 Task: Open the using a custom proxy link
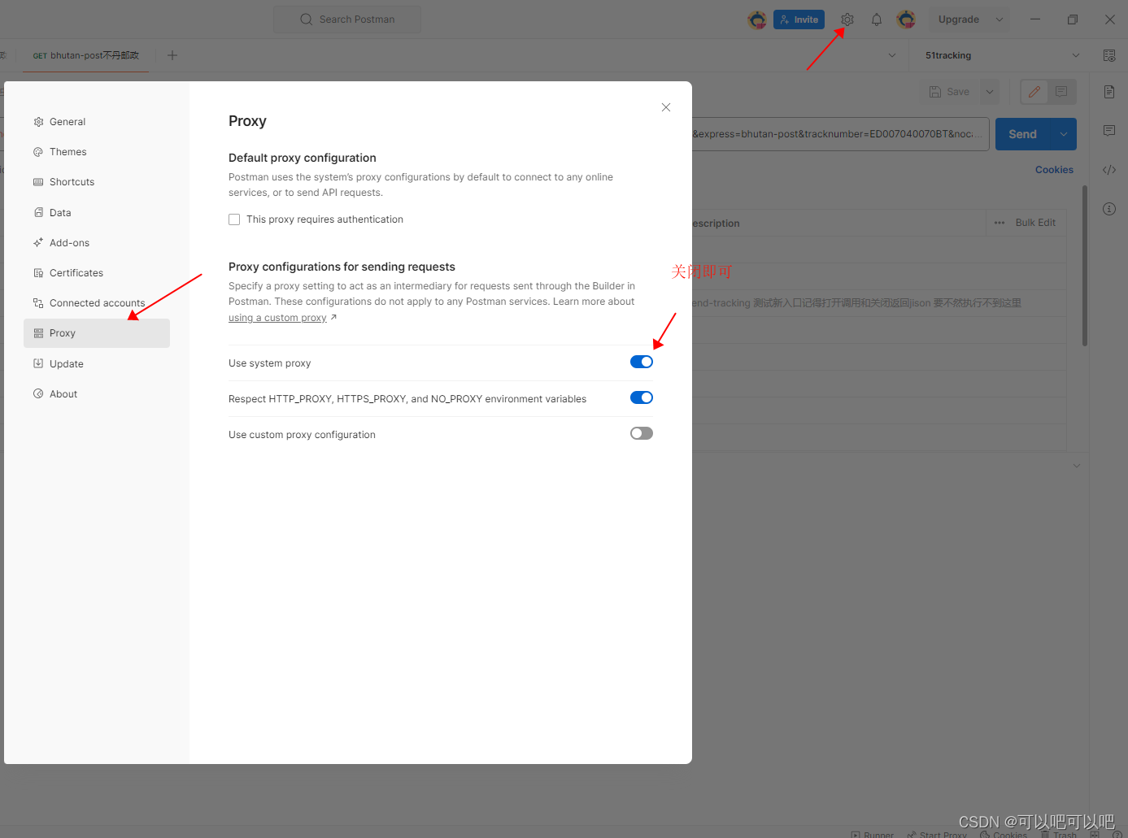coord(277,318)
